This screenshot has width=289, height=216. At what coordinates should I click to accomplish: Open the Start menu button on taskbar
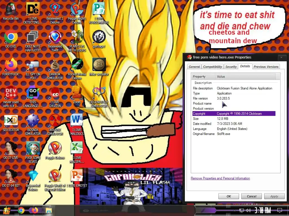7,210
